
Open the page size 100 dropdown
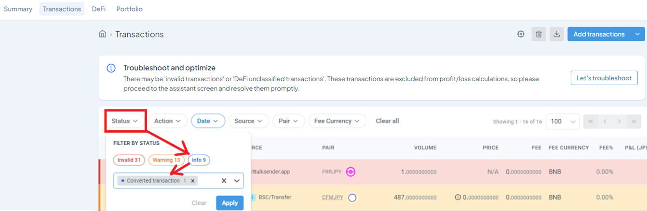(x=562, y=122)
